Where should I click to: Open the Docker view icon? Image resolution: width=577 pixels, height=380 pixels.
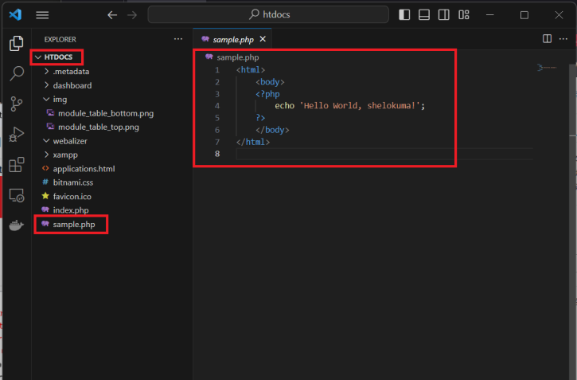(x=16, y=225)
